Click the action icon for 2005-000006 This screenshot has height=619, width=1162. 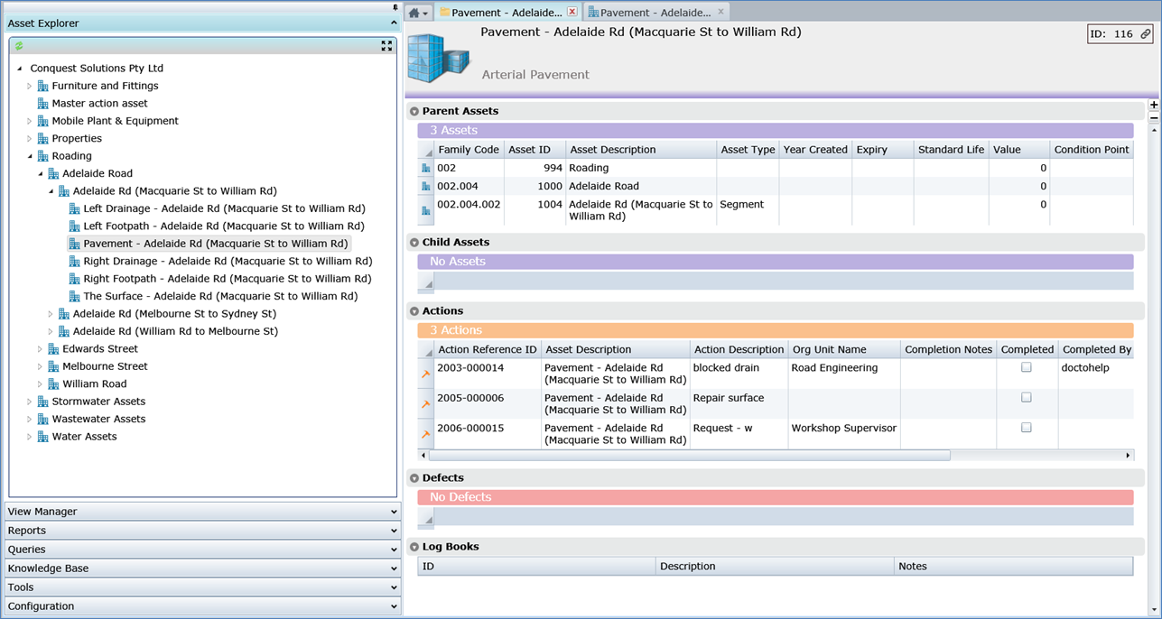(x=426, y=404)
